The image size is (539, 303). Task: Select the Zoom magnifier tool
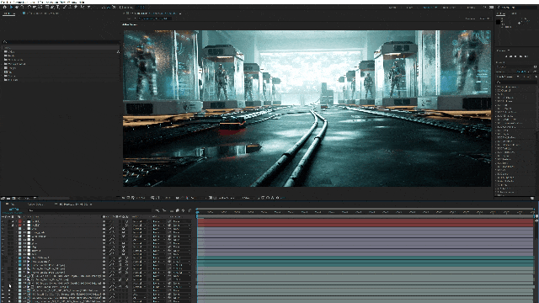23,8
